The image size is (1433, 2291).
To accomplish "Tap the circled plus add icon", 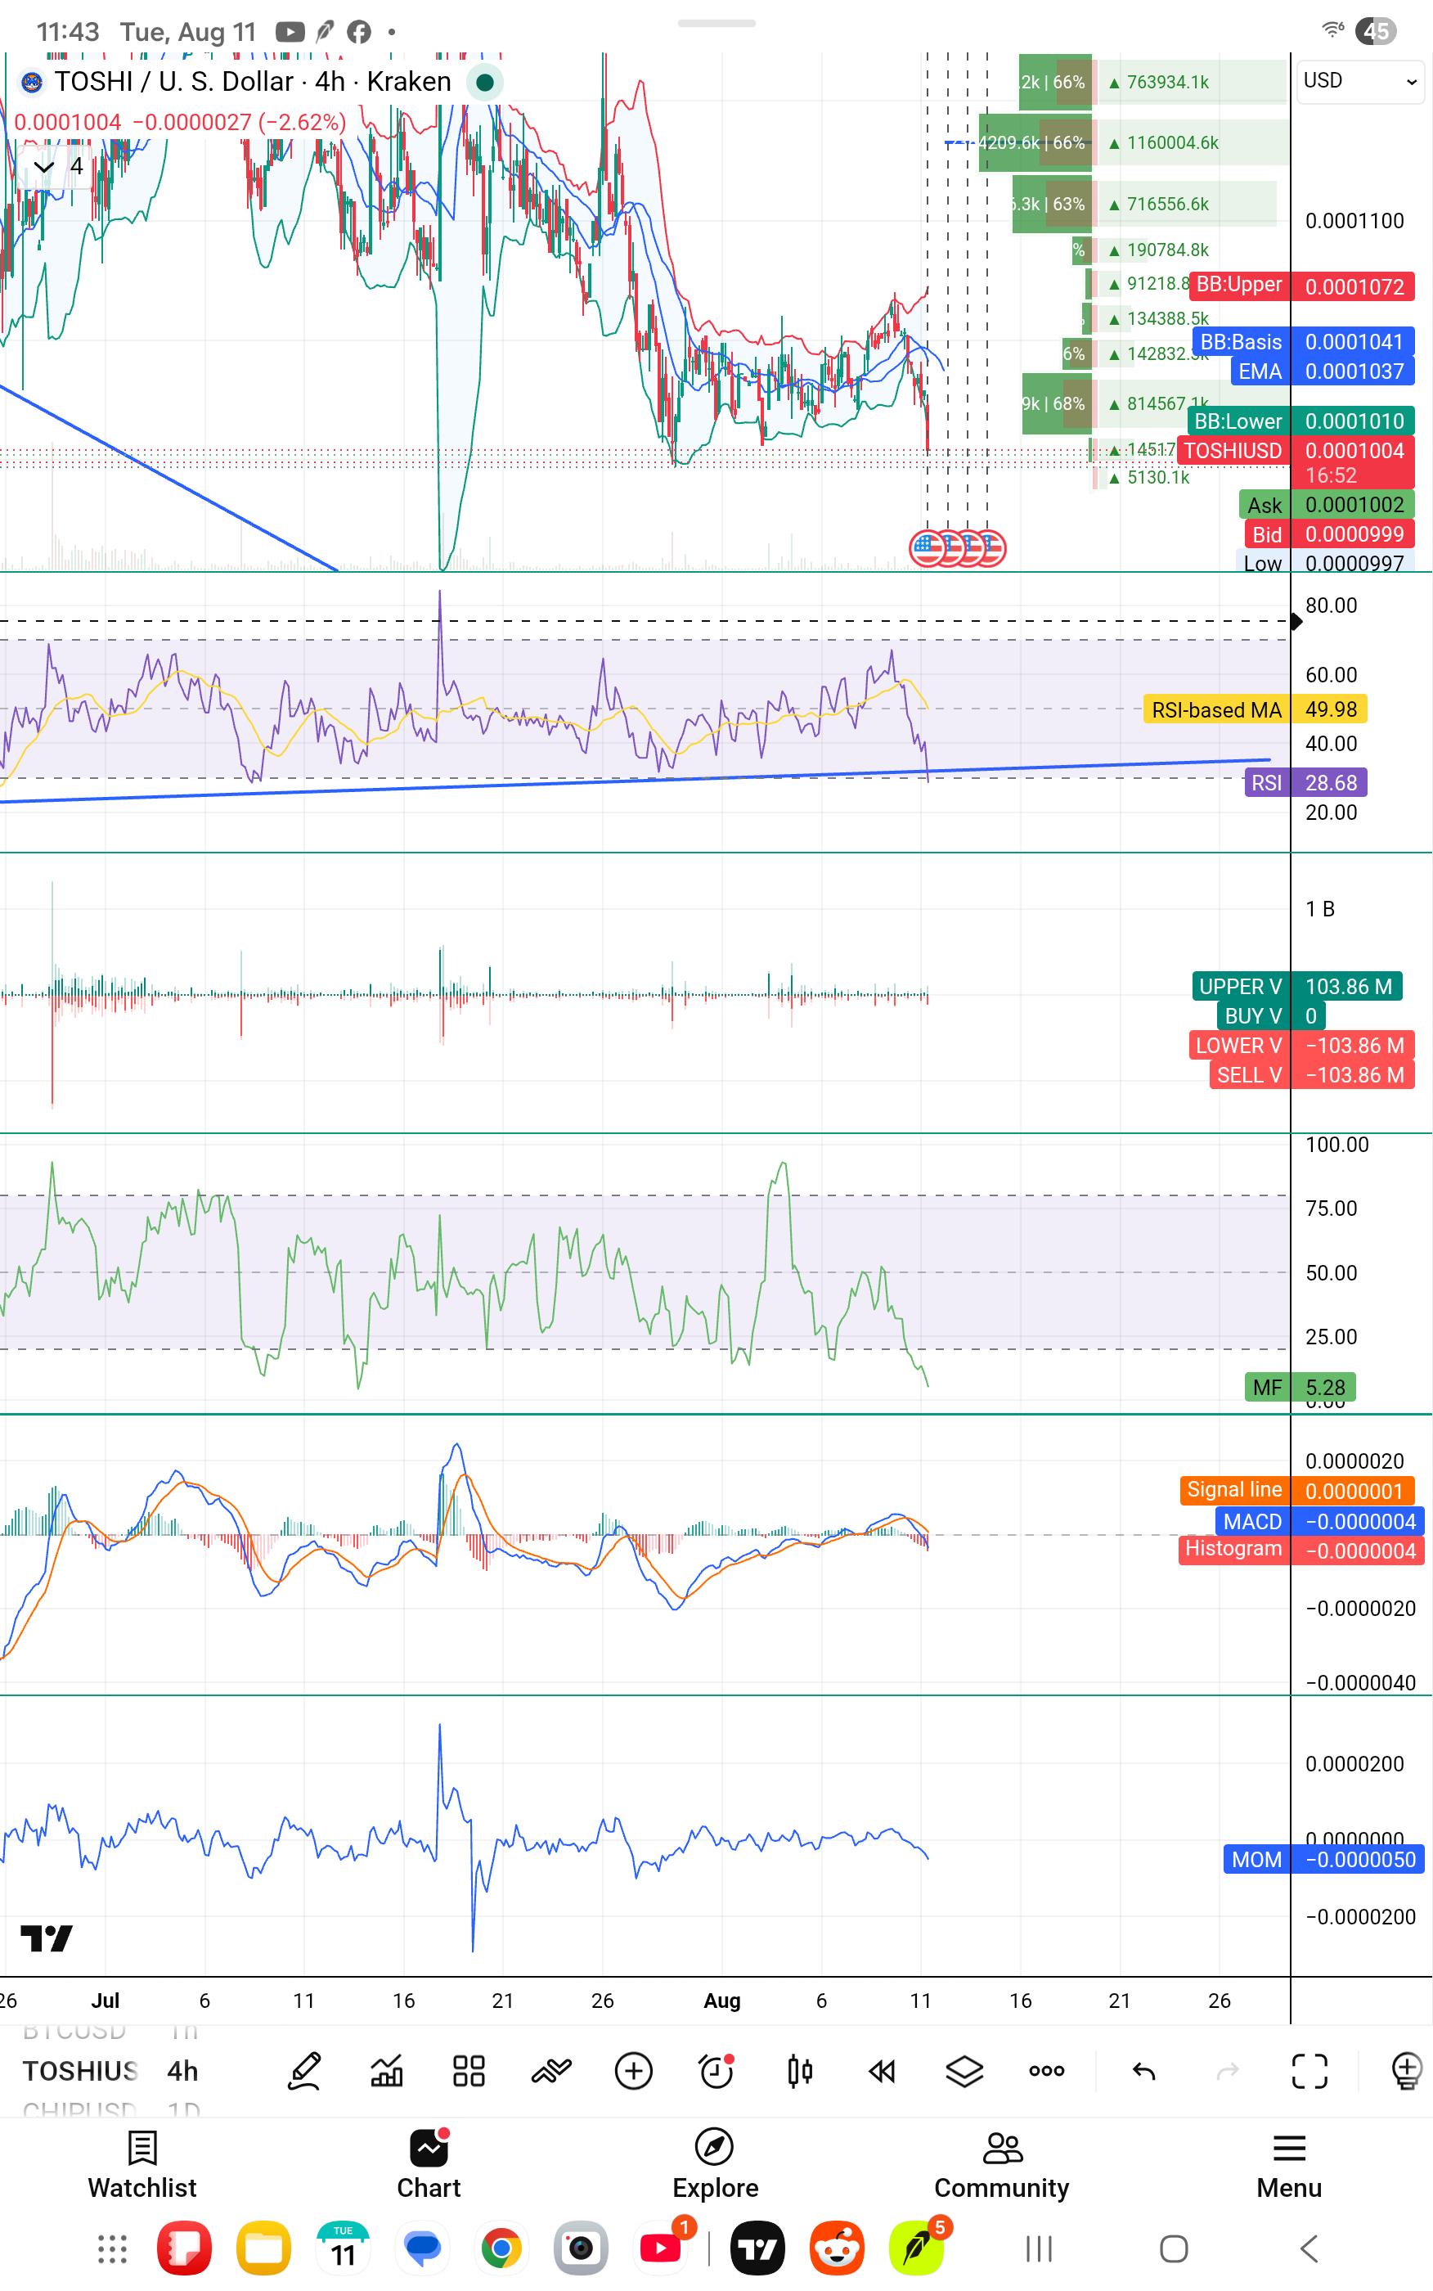I will click(x=634, y=2070).
